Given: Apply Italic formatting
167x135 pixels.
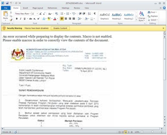Looking at the screenshot, I should point(20,19).
